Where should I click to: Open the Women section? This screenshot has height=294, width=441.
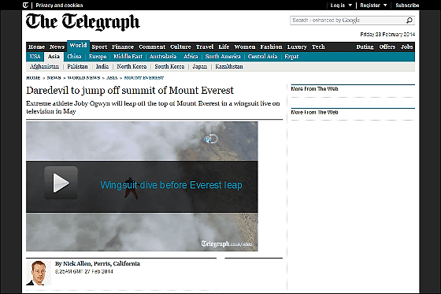click(x=245, y=47)
